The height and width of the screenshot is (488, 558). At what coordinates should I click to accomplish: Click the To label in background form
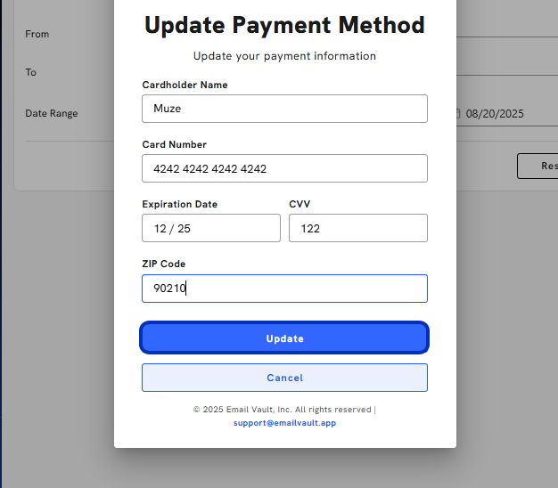tap(30, 72)
